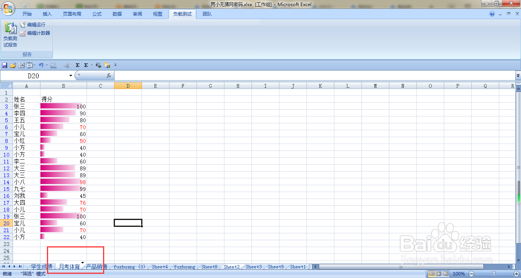
Task: Switch to Page Break Preview view
Action: point(446,274)
